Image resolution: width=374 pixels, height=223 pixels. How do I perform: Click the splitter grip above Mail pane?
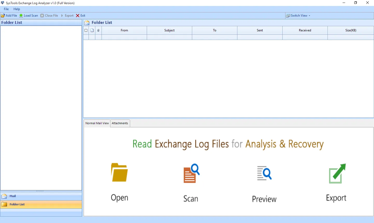(x=40, y=191)
